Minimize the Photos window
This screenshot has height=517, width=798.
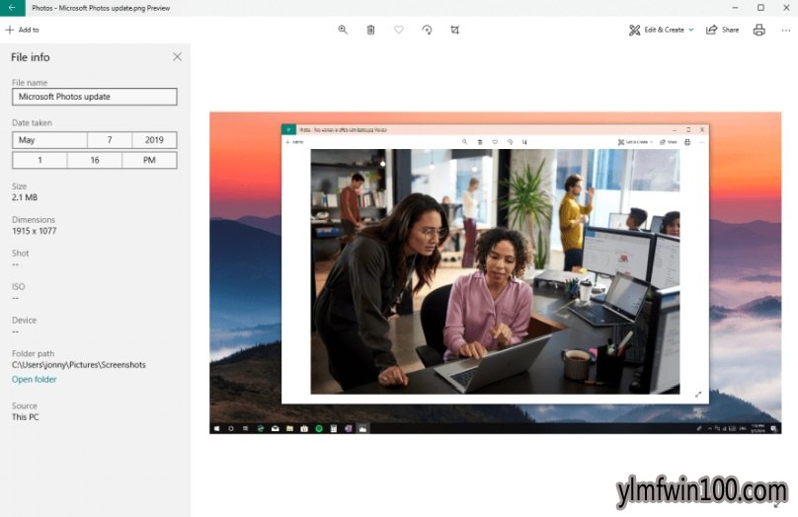point(735,8)
